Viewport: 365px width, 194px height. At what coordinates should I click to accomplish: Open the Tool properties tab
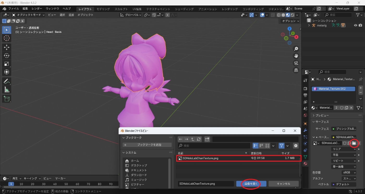[305, 80]
